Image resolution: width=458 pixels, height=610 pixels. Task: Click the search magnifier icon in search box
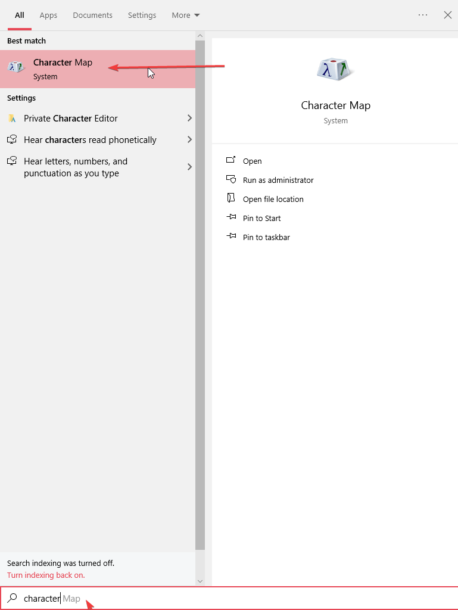point(12,598)
